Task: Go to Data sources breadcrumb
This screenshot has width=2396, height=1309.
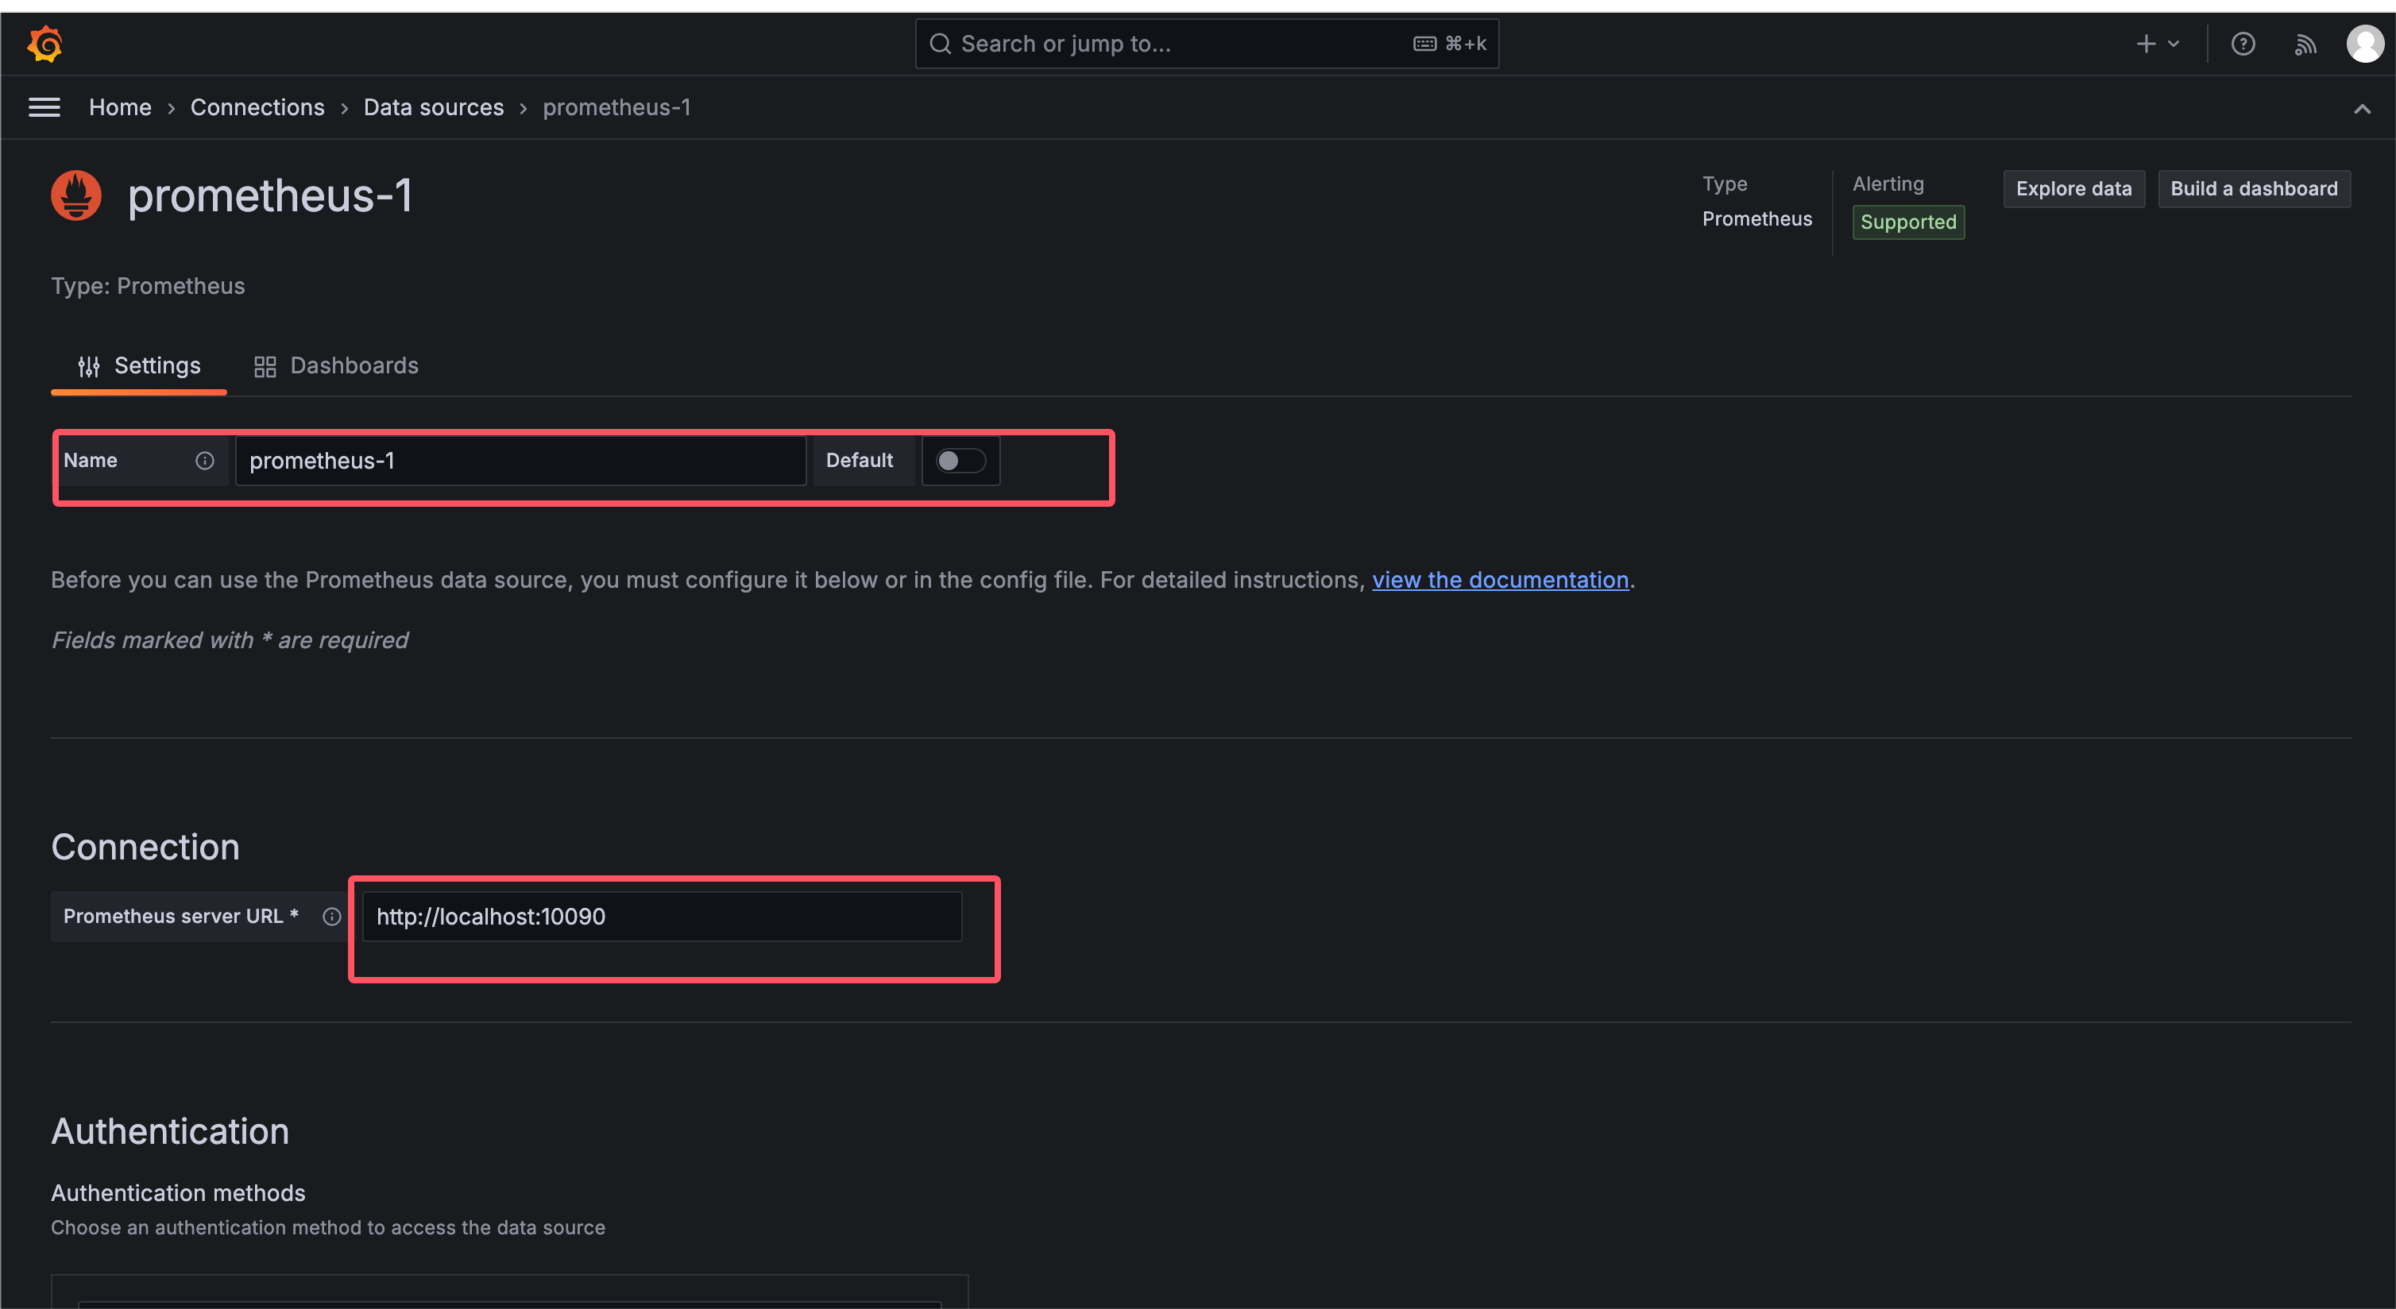Action: pos(434,108)
